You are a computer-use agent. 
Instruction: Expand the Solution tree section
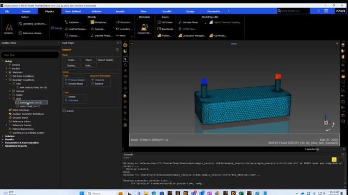coord(3,136)
